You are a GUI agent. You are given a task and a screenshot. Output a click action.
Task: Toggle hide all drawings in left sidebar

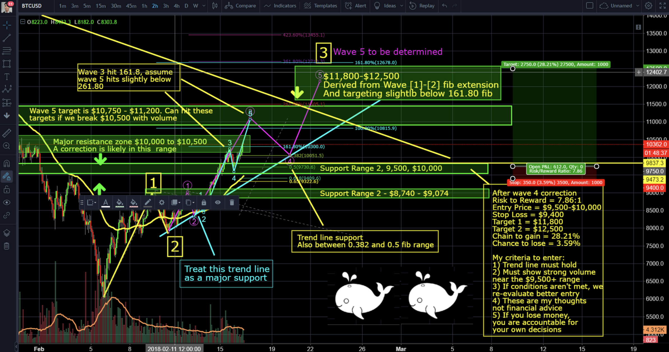point(7,202)
